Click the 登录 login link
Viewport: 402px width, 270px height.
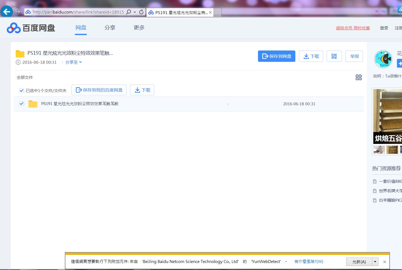coord(384,28)
